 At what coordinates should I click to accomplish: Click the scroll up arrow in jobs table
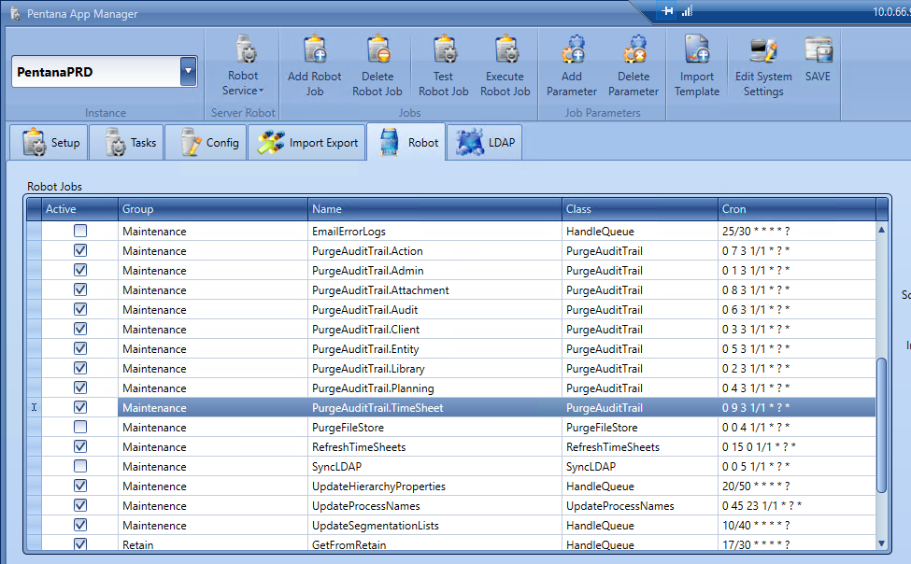click(881, 230)
